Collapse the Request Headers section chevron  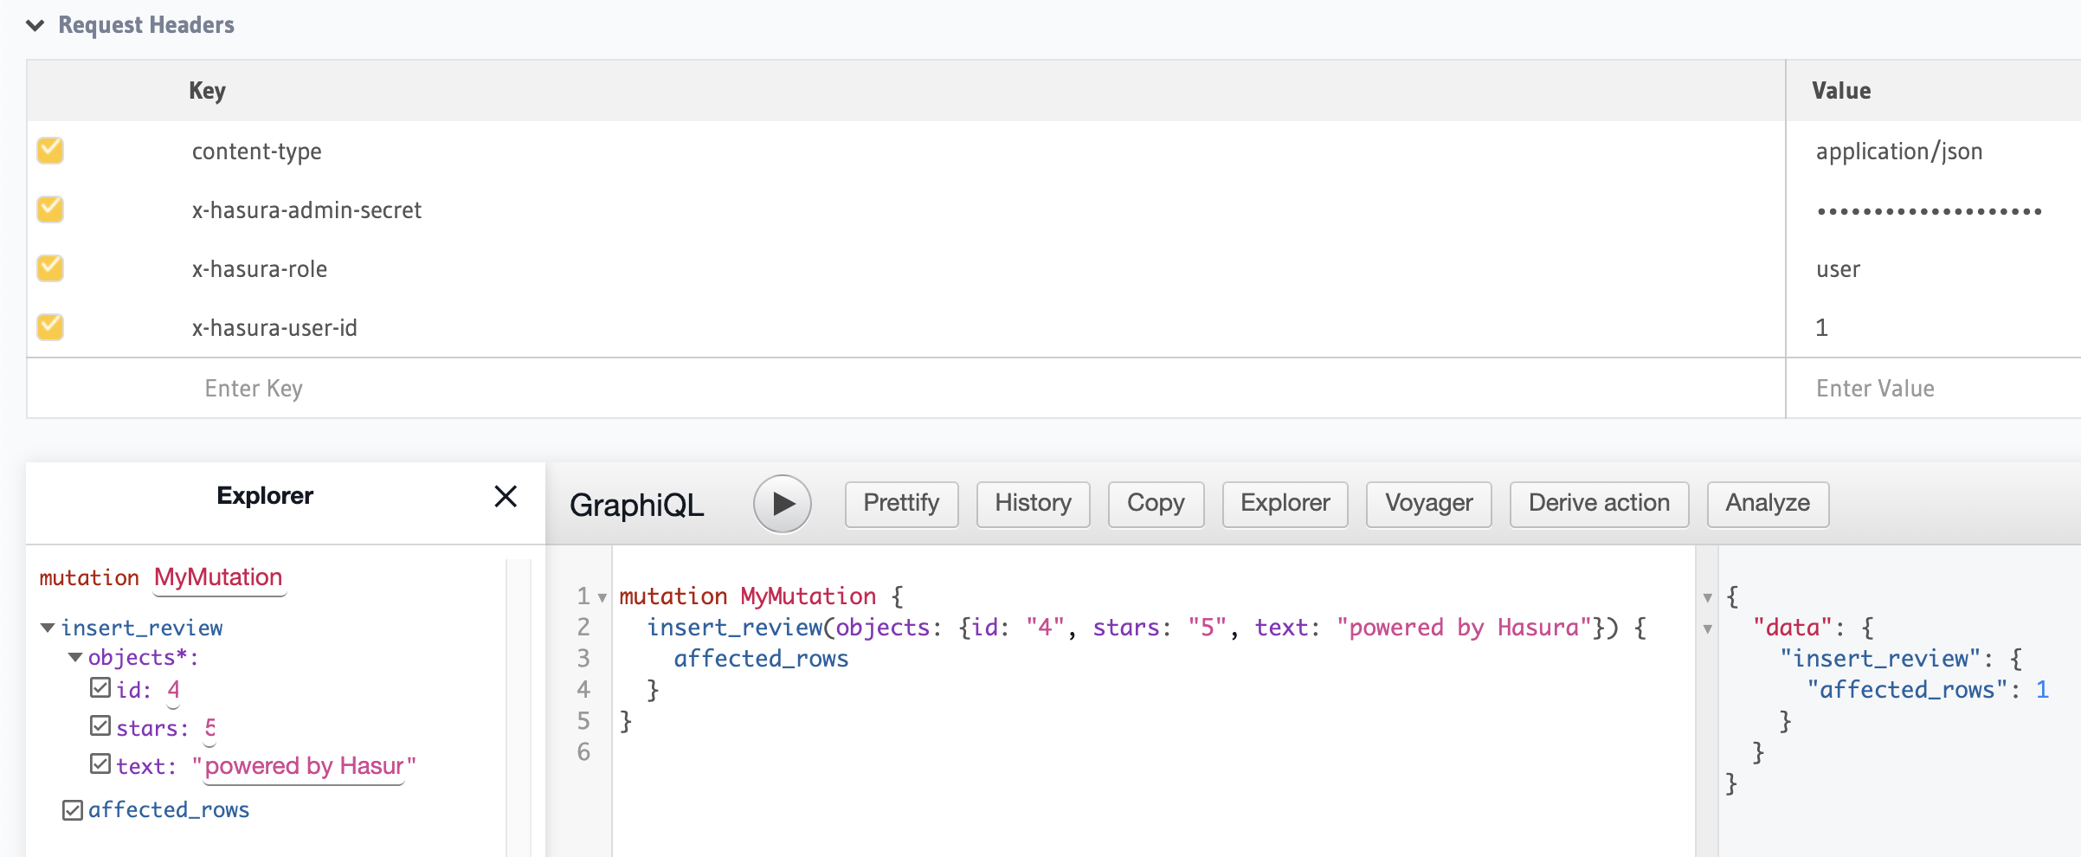pyautogui.click(x=35, y=25)
